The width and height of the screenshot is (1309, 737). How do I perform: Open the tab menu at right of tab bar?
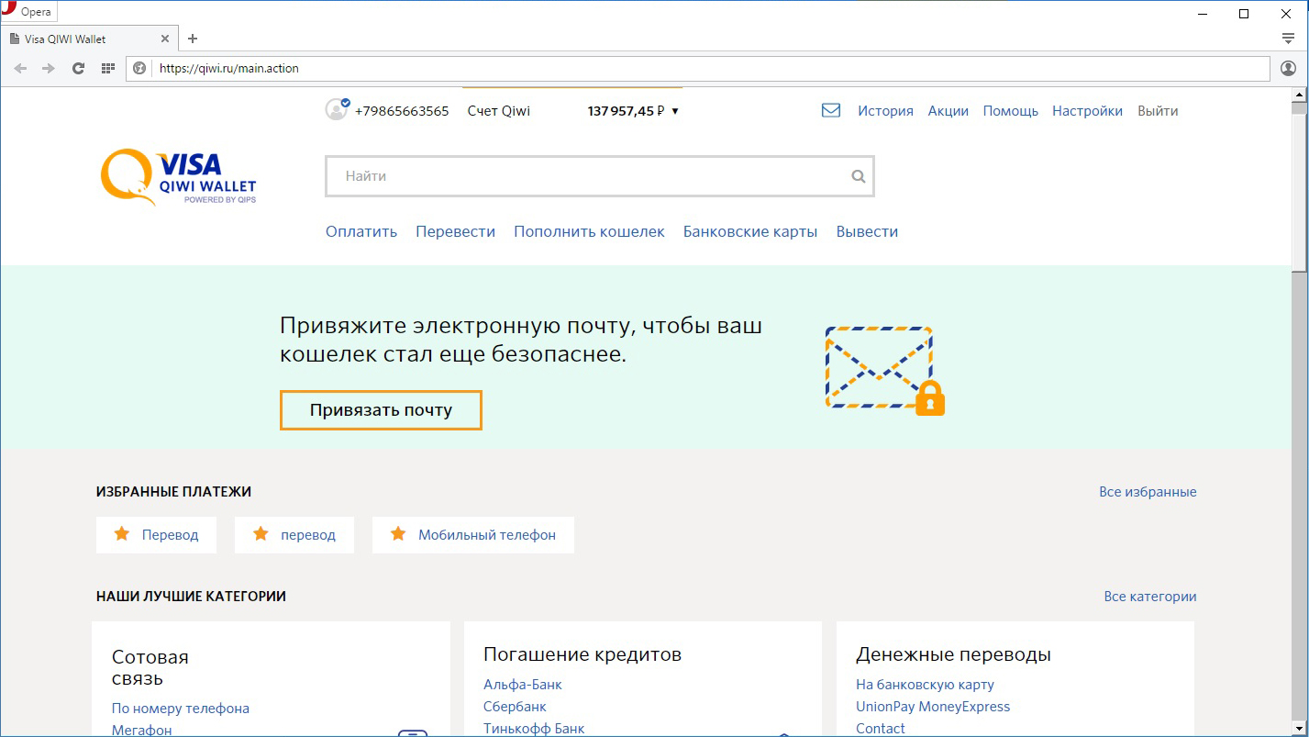[1288, 39]
